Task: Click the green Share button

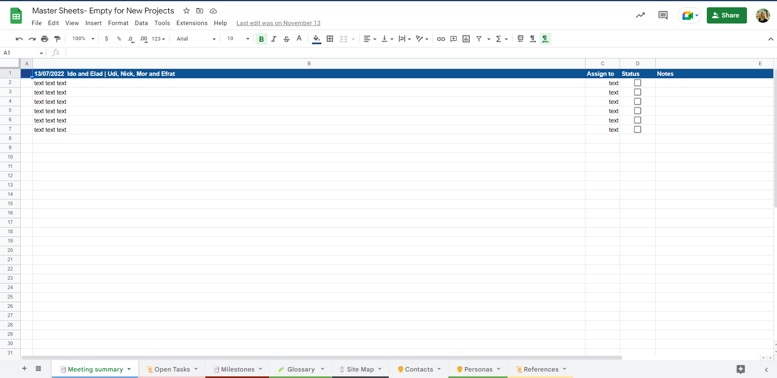Action: point(727,15)
